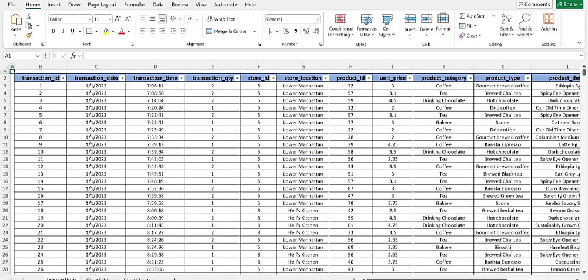Apply Percent Style format
The height and width of the screenshot is (280, 588).
(x=286, y=32)
